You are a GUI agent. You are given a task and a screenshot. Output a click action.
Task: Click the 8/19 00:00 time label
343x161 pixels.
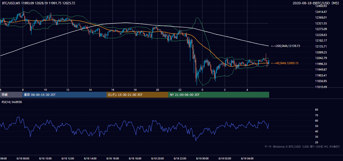pos(203,159)
